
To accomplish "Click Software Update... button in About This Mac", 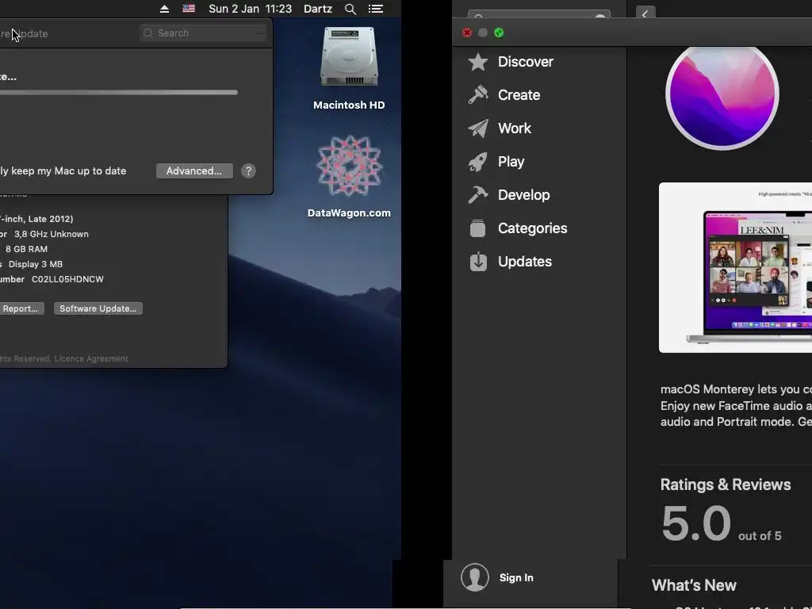I will click(x=98, y=308).
